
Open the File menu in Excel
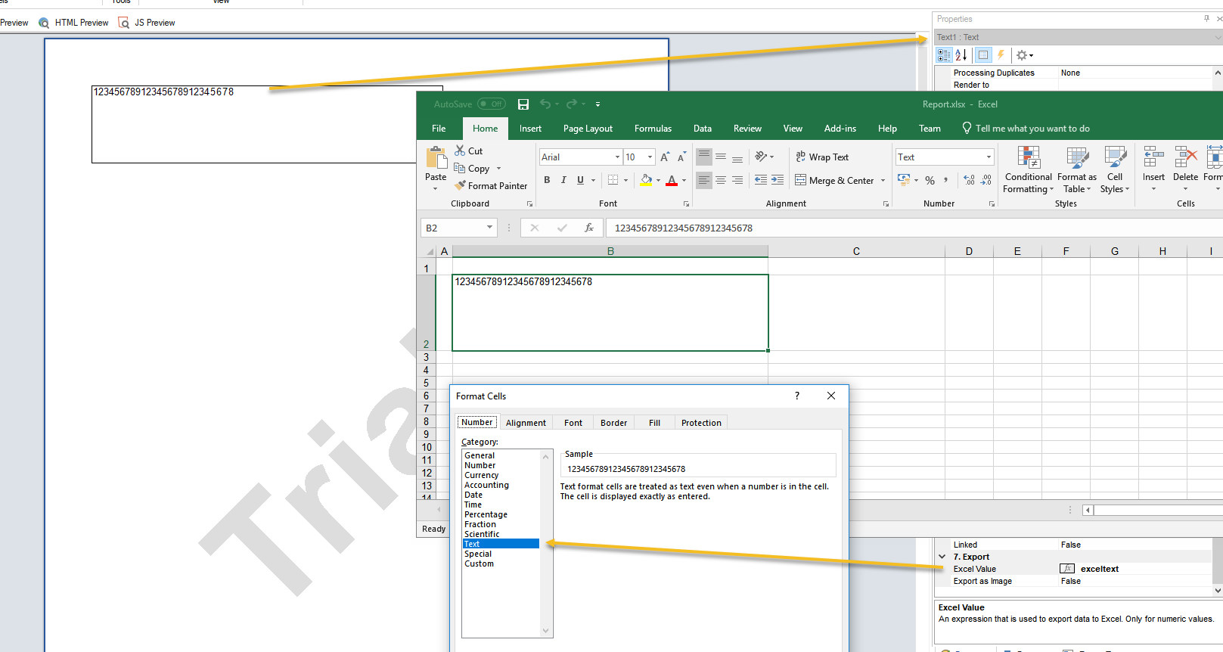[439, 129]
